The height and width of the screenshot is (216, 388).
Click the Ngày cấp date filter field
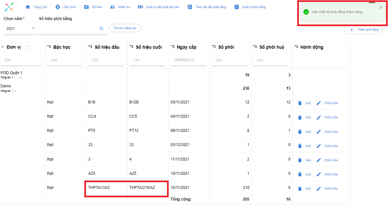pos(188,60)
